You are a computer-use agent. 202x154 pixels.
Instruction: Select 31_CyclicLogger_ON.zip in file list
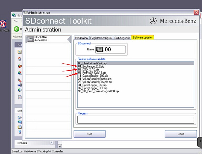[136, 85]
